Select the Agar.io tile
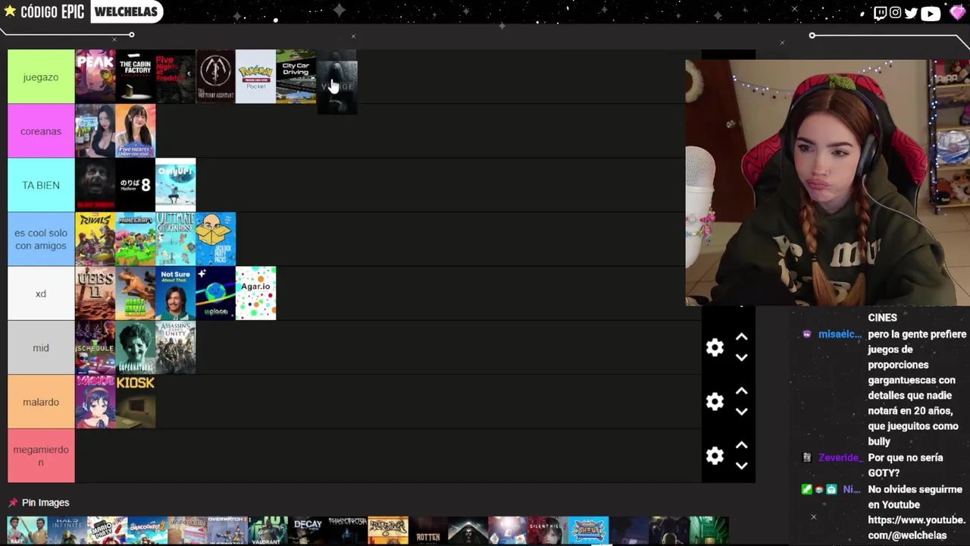This screenshot has width=970, height=546. [255, 293]
